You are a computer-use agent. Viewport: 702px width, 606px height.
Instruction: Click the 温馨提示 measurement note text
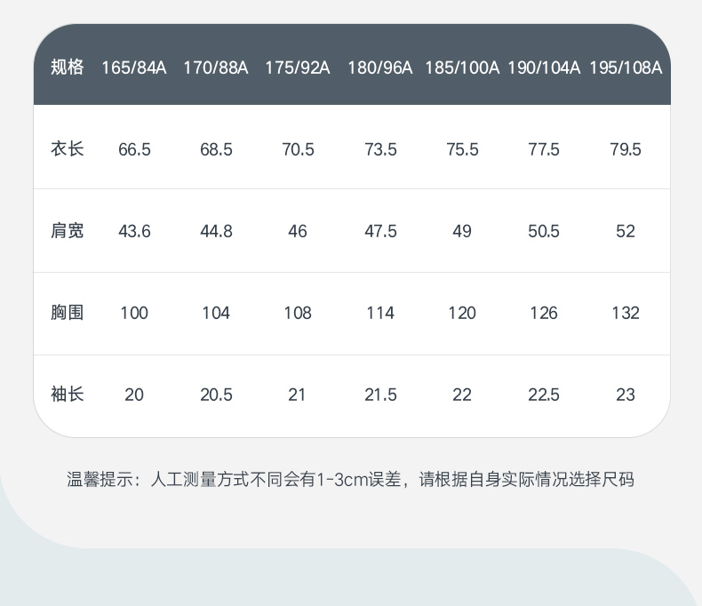[351, 480]
